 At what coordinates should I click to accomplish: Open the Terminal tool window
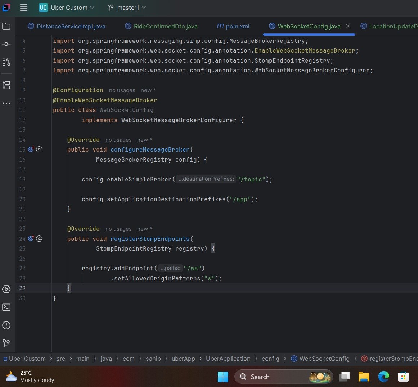pyautogui.click(x=6, y=307)
